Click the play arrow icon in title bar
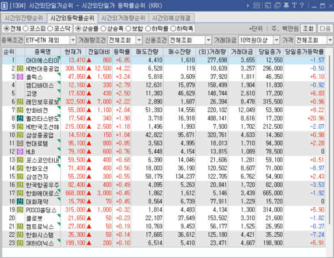334x258 pixels. pos(248,6)
